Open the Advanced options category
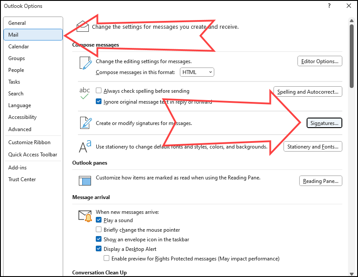This screenshot has height=277, width=358. [x=33, y=129]
